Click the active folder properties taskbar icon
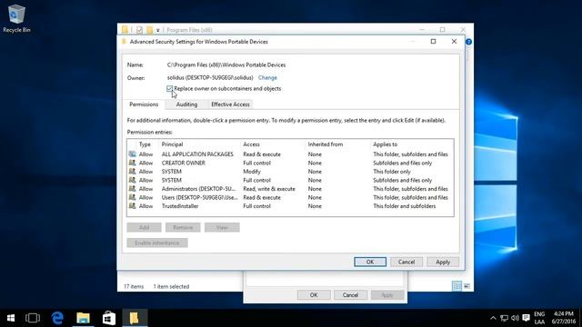Screen dimensions: 582x327 (x=135, y=318)
